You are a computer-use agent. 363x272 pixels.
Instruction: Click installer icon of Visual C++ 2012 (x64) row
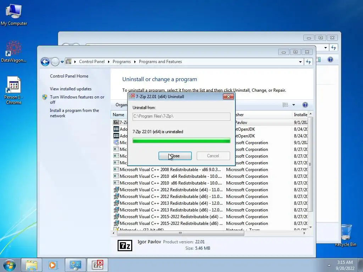(116, 190)
